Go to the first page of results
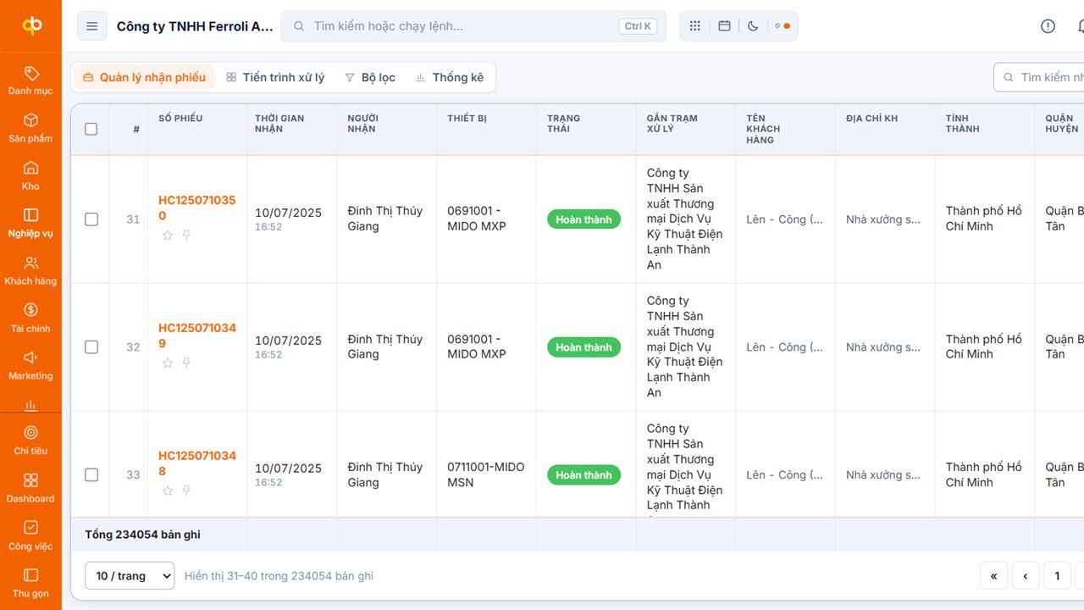 pyautogui.click(x=994, y=576)
